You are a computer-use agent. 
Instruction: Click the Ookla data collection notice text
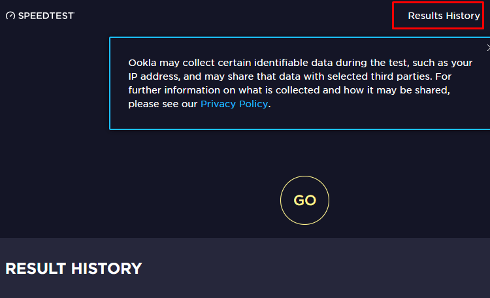pyautogui.click(x=301, y=83)
